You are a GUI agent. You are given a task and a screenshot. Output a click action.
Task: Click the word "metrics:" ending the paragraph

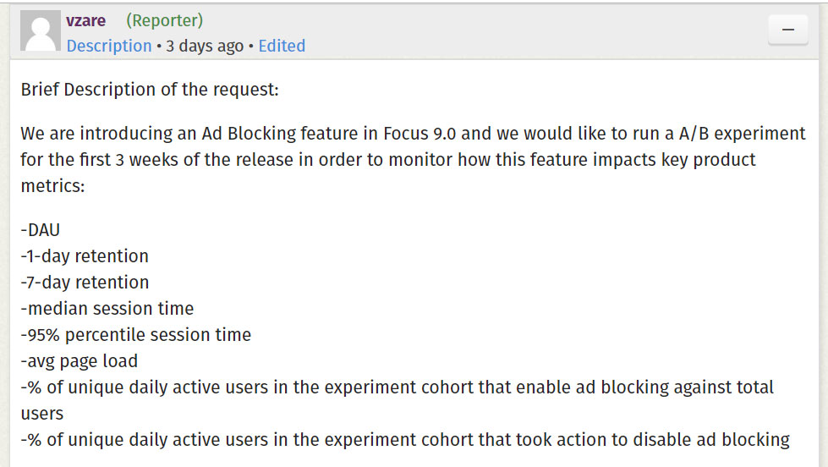52,186
